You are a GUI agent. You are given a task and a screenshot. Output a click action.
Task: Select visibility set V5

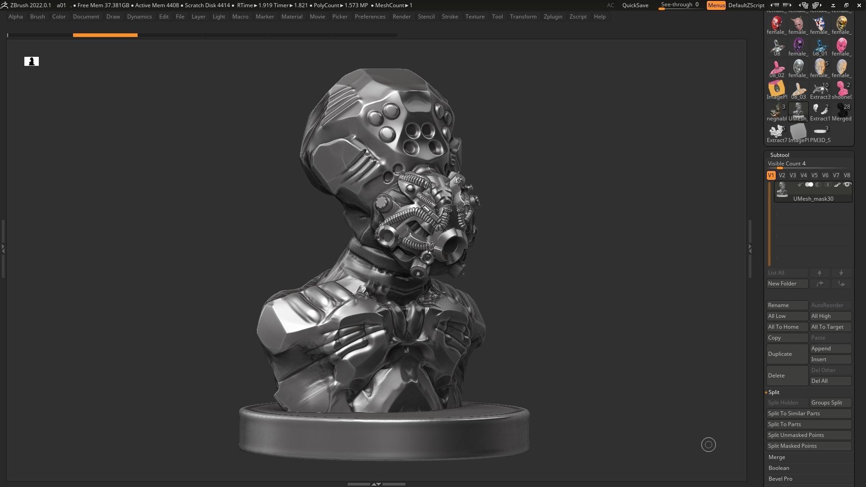click(814, 175)
